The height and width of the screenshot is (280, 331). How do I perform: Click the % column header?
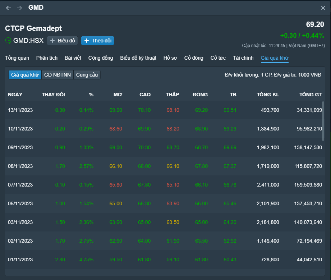pyautogui.click(x=91, y=95)
